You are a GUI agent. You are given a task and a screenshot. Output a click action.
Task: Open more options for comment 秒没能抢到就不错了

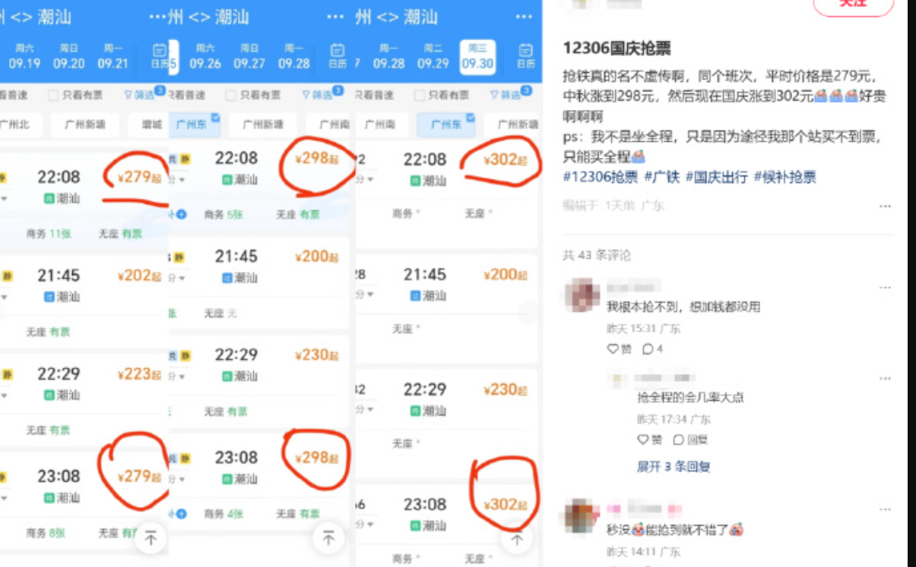pyautogui.click(x=884, y=509)
